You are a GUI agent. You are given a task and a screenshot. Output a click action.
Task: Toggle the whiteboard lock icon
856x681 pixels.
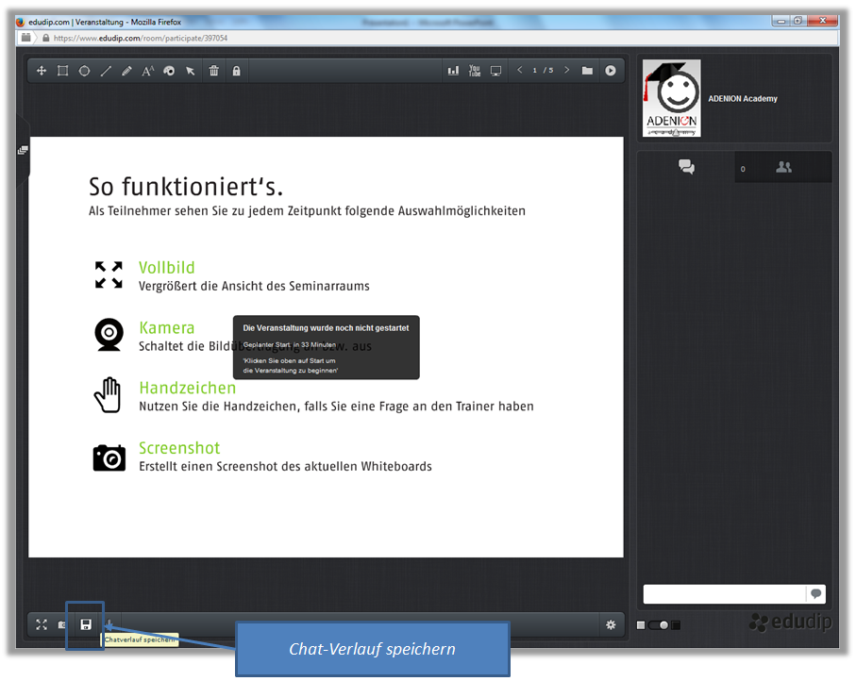(236, 71)
